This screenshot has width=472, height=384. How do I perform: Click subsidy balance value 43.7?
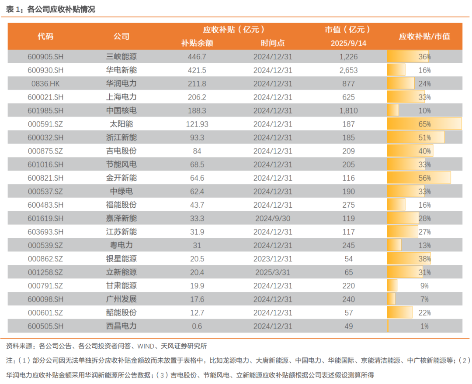[197, 205]
